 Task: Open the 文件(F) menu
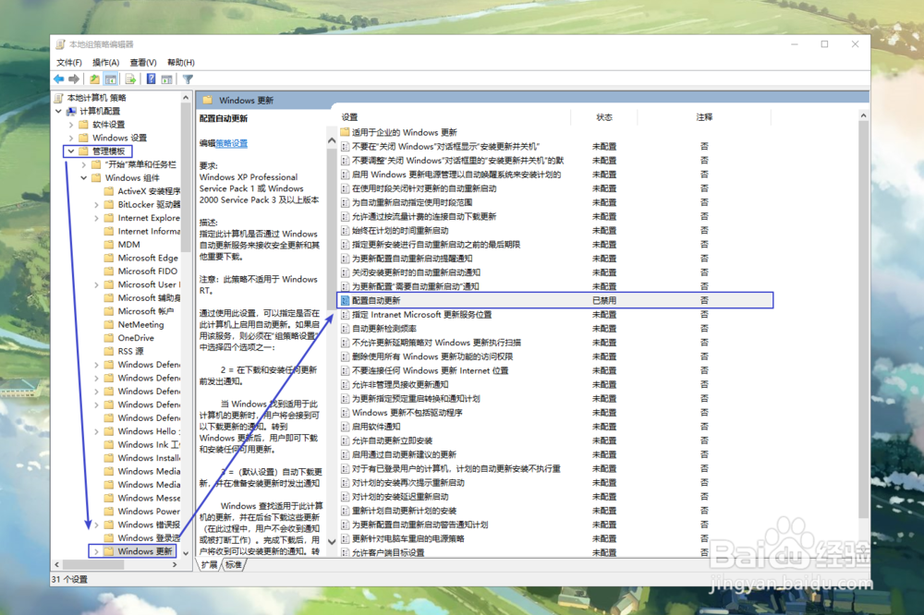[x=69, y=63]
